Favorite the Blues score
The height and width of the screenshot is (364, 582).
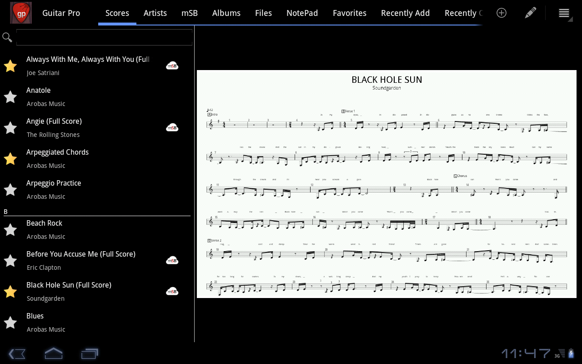pos(10,323)
